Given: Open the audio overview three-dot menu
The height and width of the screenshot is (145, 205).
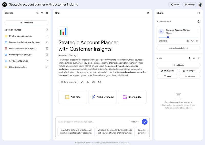Looking at the screenshot, I should click(x=197, y=30).
